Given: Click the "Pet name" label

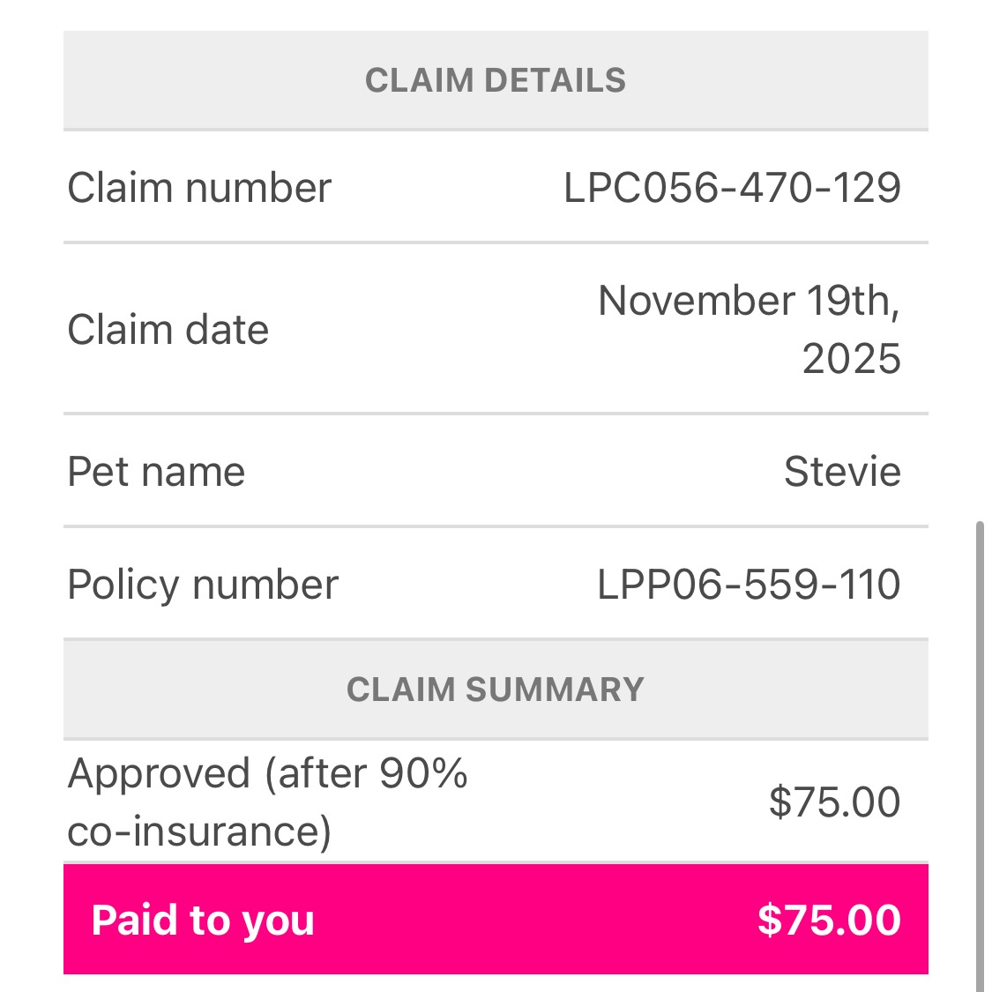Looking at the screenshot, I should (156, 472).
